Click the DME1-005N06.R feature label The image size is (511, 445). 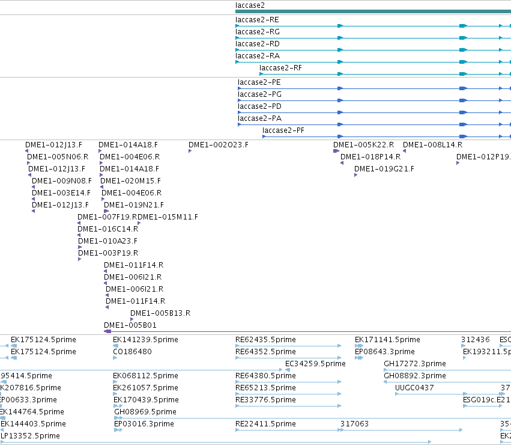[58, 157]
